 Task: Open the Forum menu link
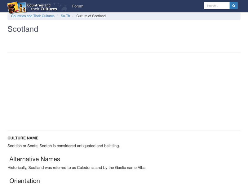click(x=78, y=6)
